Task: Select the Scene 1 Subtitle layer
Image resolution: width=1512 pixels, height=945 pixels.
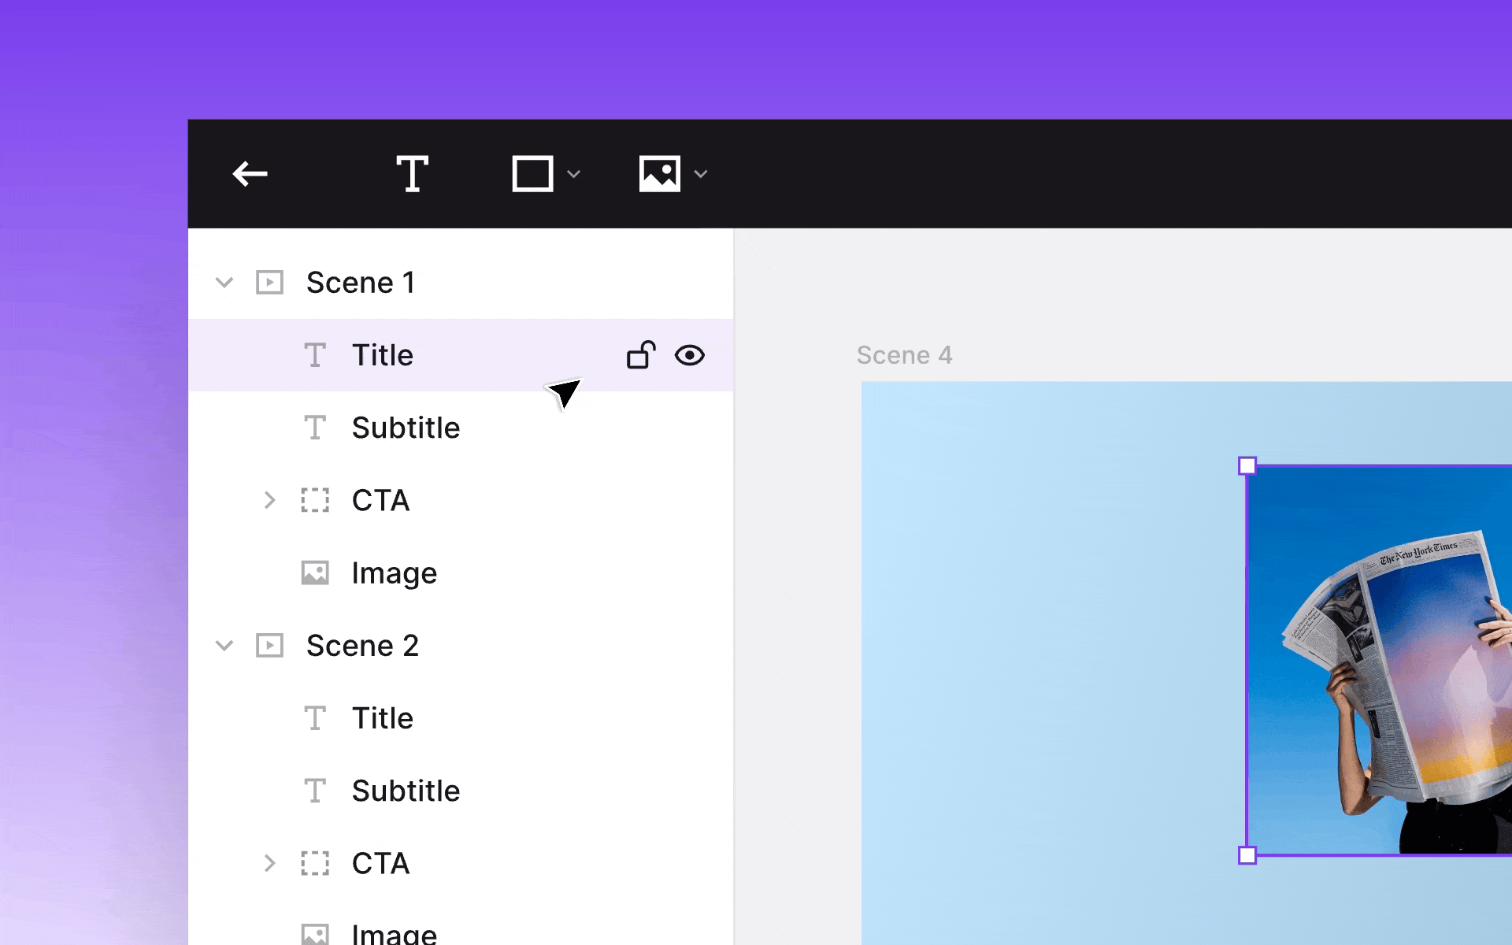Action: pyautogui.click(x=406, y=428)
